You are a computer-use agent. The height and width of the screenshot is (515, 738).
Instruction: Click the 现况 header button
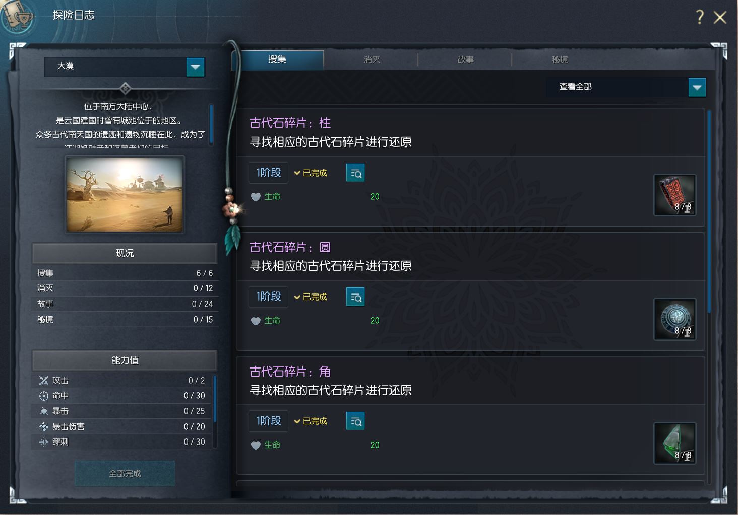click(x=125, y=253)
